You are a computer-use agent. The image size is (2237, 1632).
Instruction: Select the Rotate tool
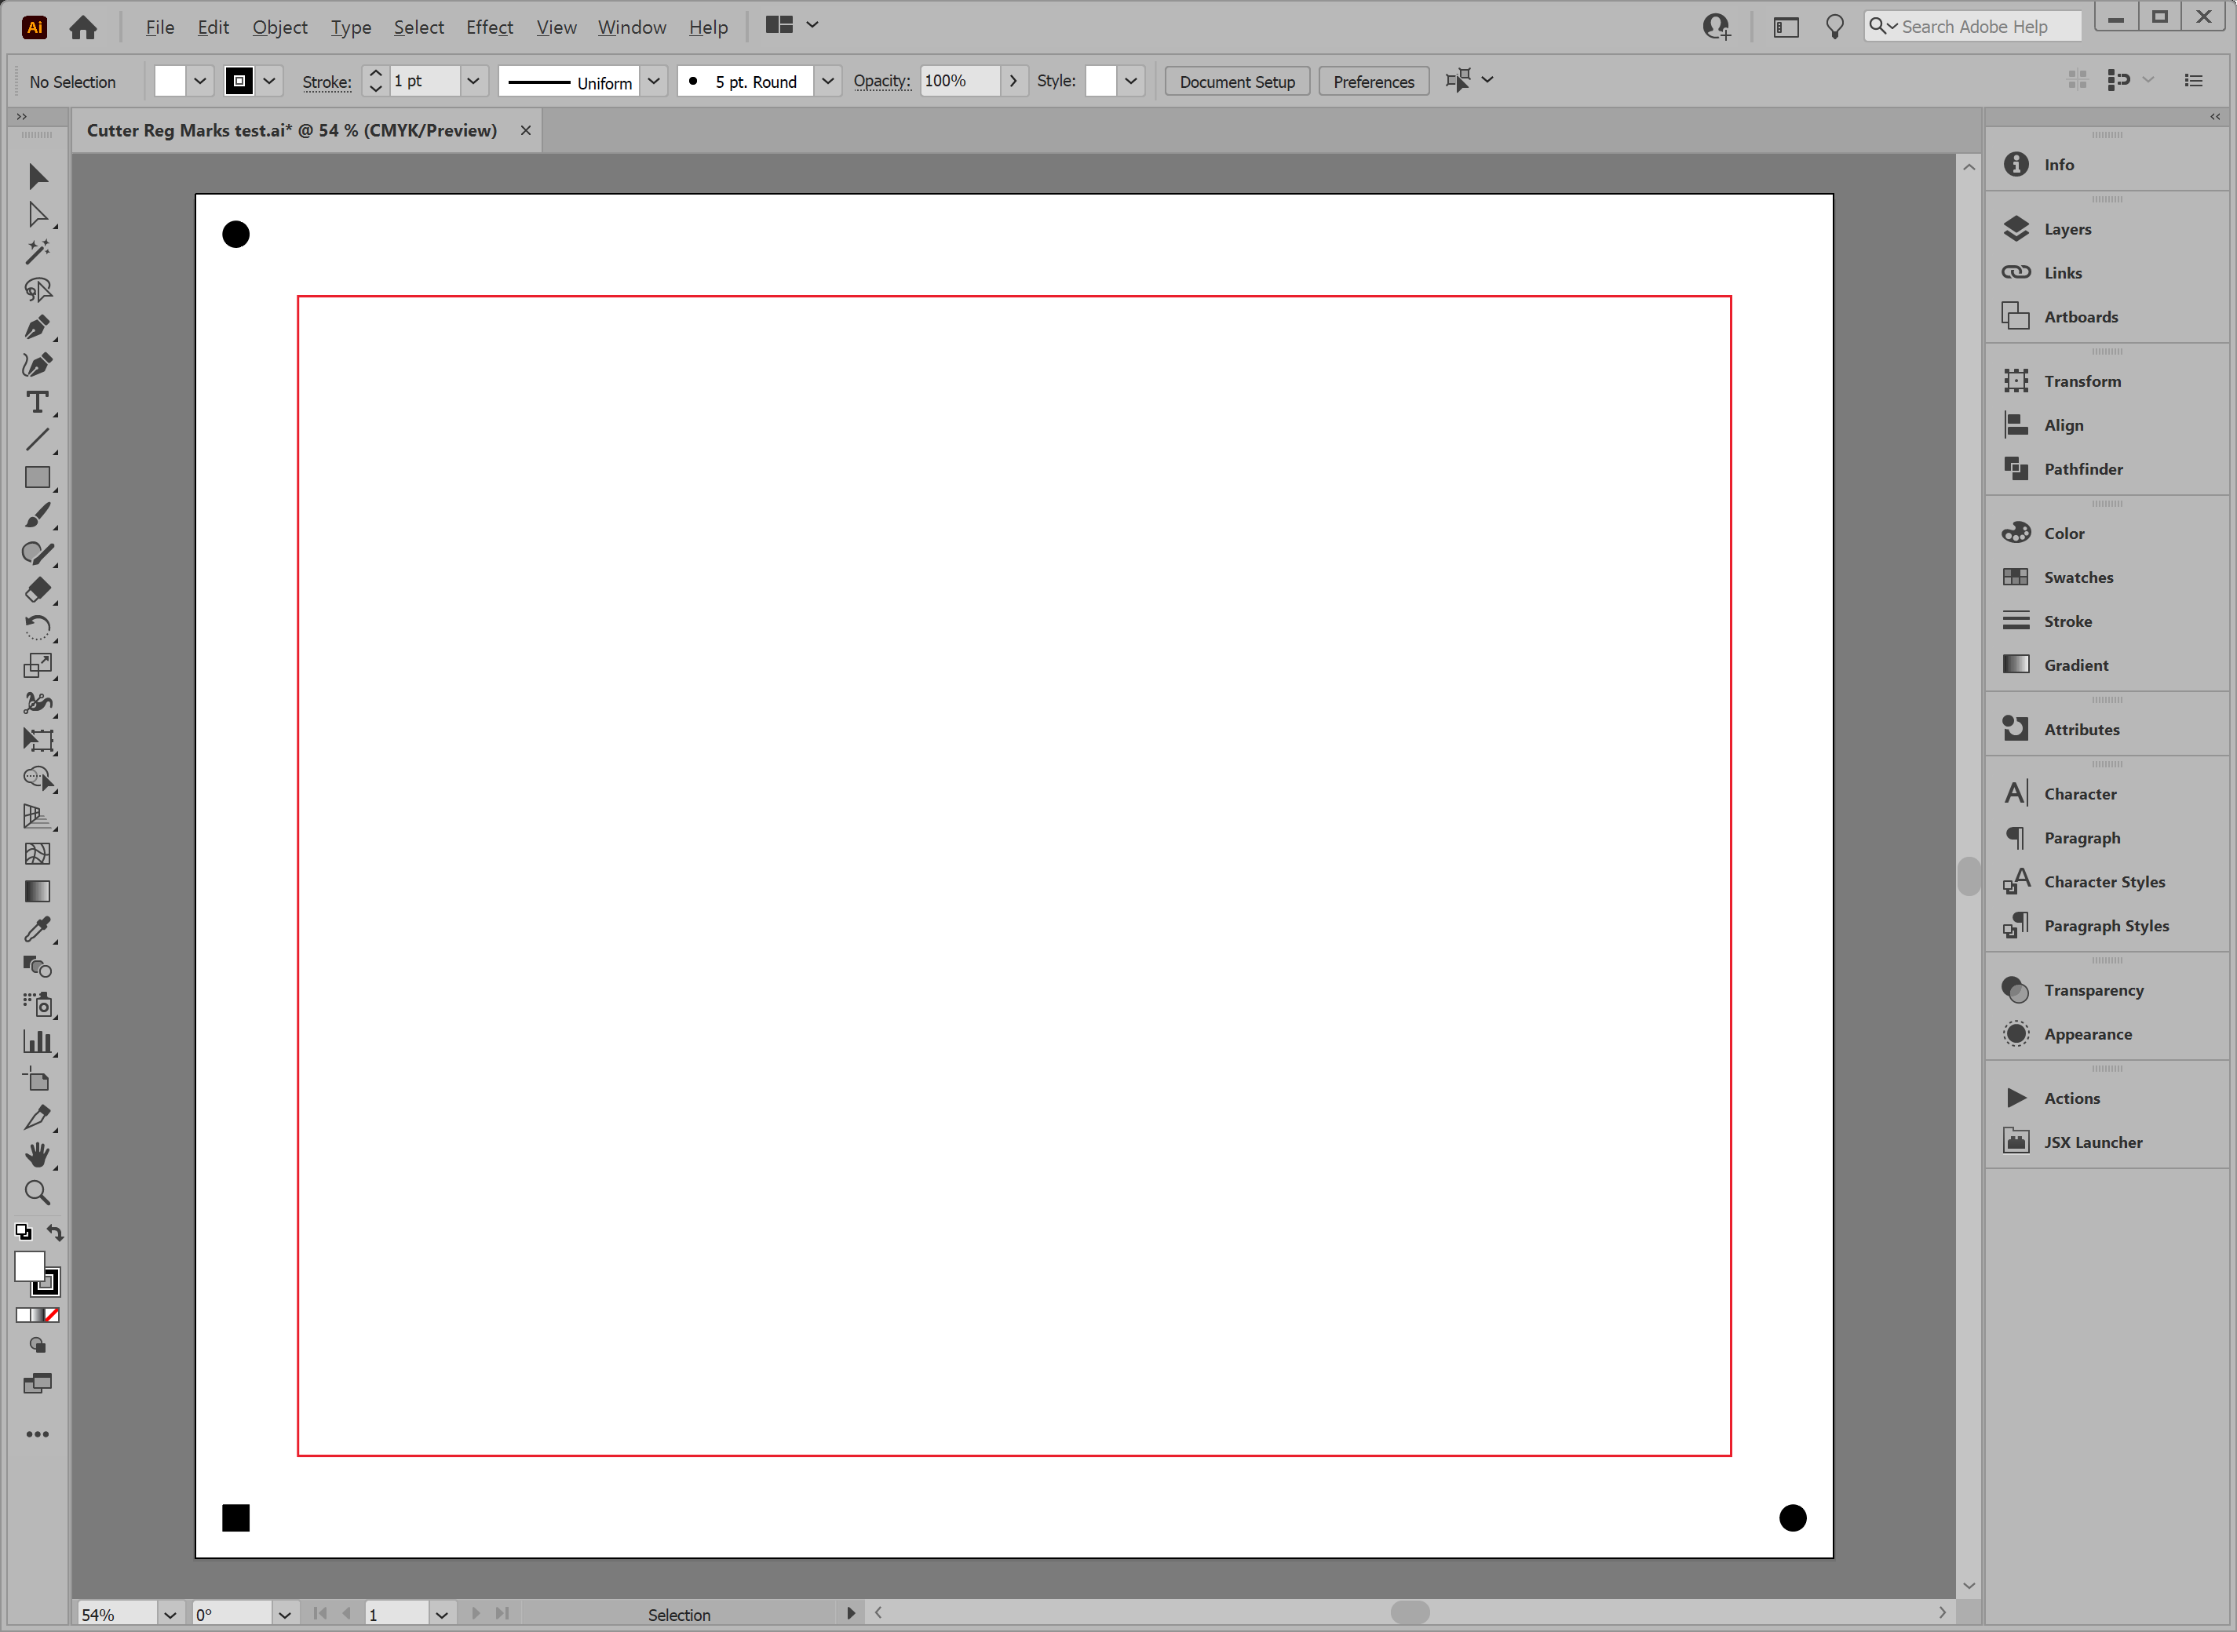(38, 628)
